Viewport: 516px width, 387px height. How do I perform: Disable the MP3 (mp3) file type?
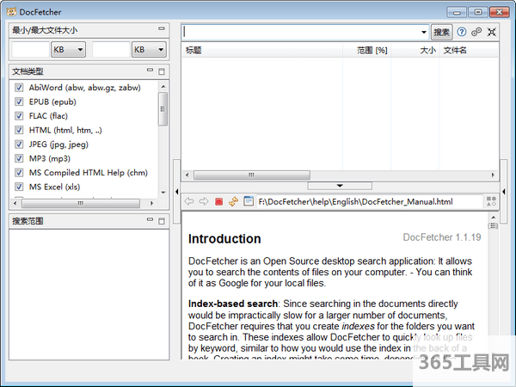19,158
